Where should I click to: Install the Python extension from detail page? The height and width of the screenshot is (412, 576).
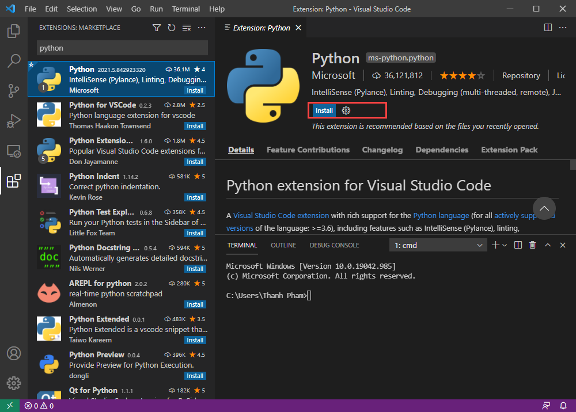[x=324, y=110]
